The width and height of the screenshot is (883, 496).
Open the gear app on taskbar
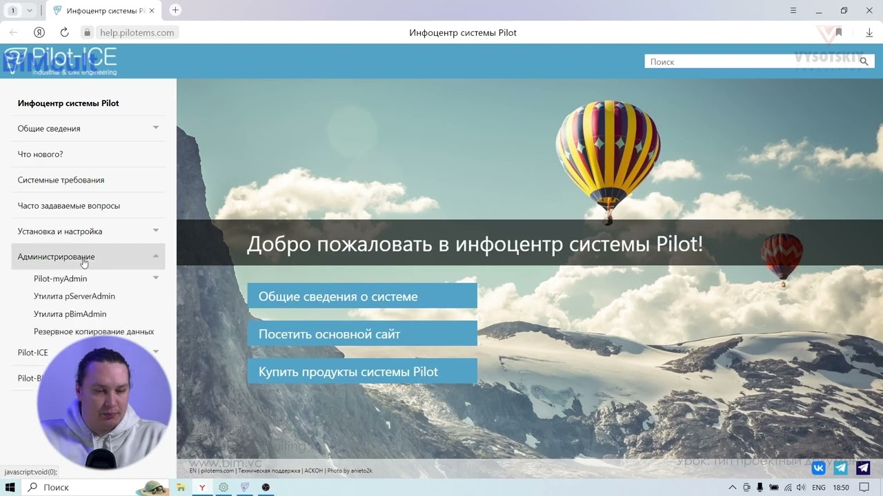coord(224,487)
